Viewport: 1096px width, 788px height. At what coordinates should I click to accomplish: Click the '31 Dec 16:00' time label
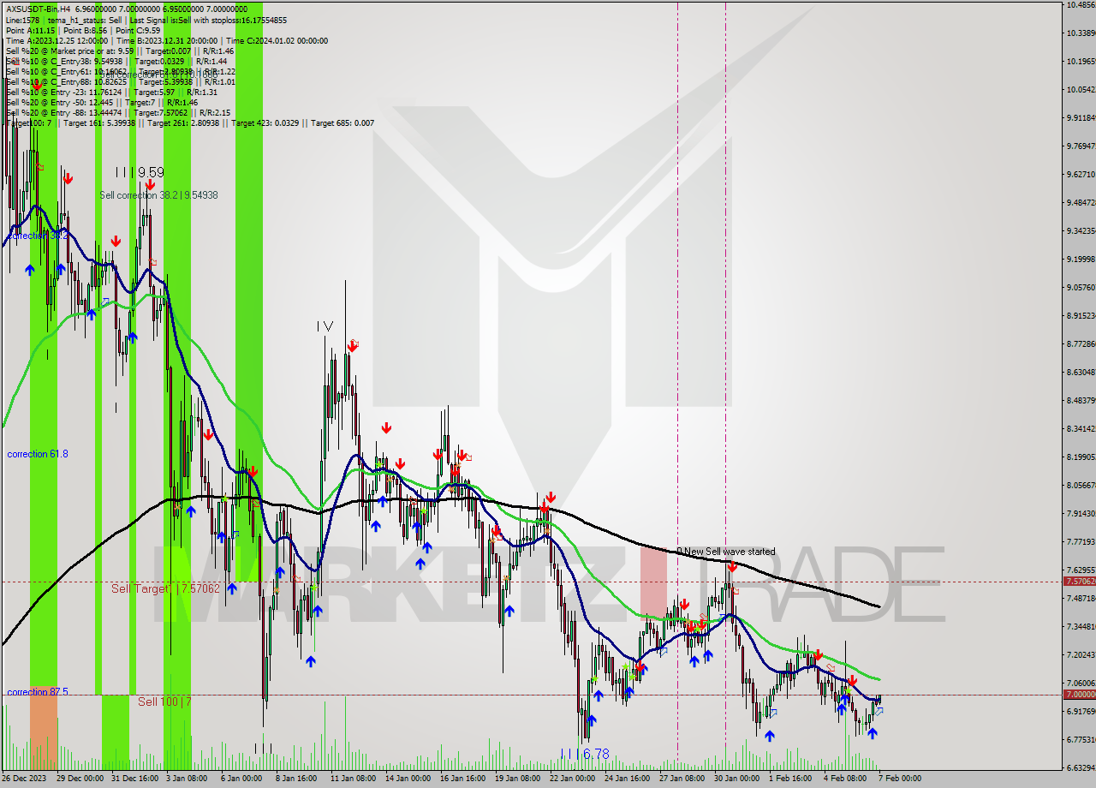click(x=134, y=779)
